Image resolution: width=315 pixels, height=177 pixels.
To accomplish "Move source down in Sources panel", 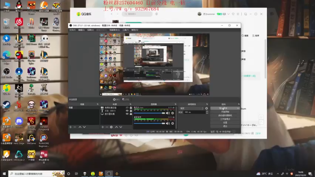I will point(121,127).
